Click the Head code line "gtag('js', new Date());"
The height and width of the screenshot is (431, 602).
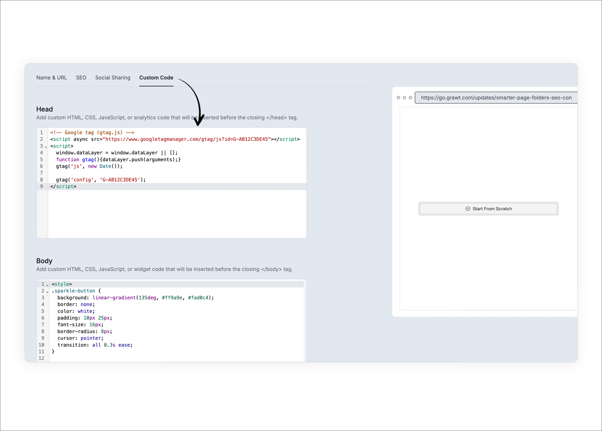point(89,166)
